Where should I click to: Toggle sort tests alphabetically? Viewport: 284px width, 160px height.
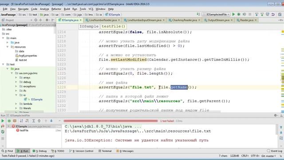coord(21,120)
